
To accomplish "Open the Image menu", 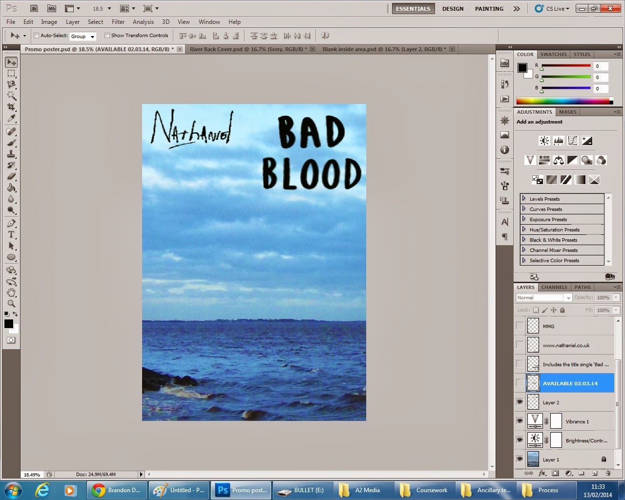I will [x=49, y=22].
